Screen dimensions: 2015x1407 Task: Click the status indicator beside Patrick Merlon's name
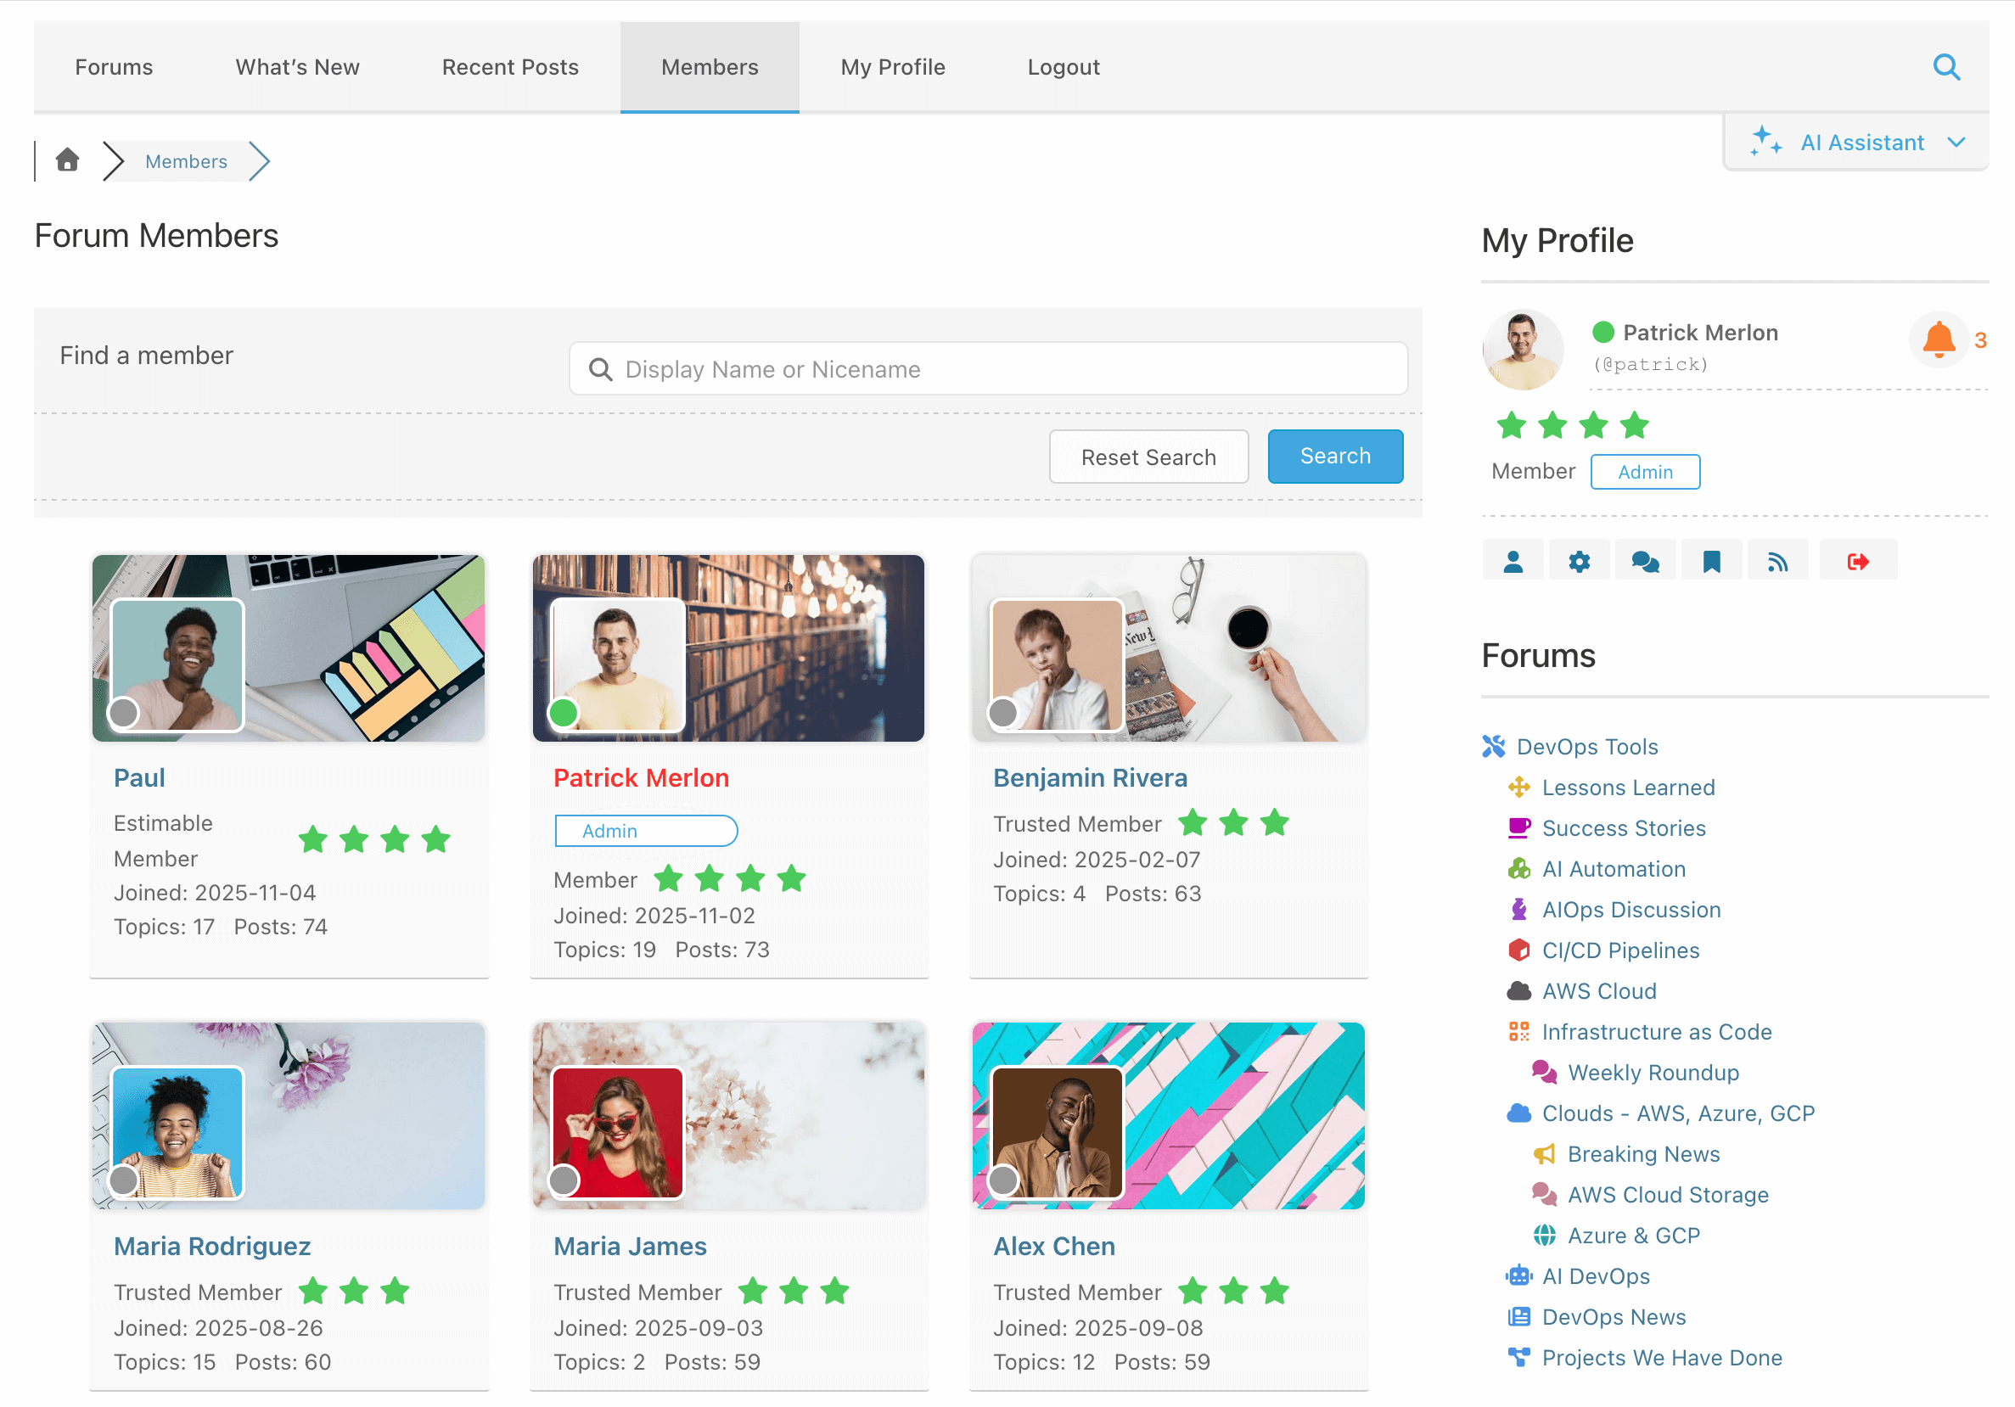pyautogui.click(x=1603, y=332)
